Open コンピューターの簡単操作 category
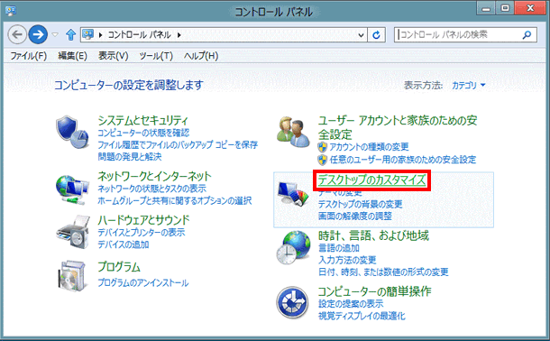Screen dimensions: 550x341 pyautogui.click(x=374, y=291)
